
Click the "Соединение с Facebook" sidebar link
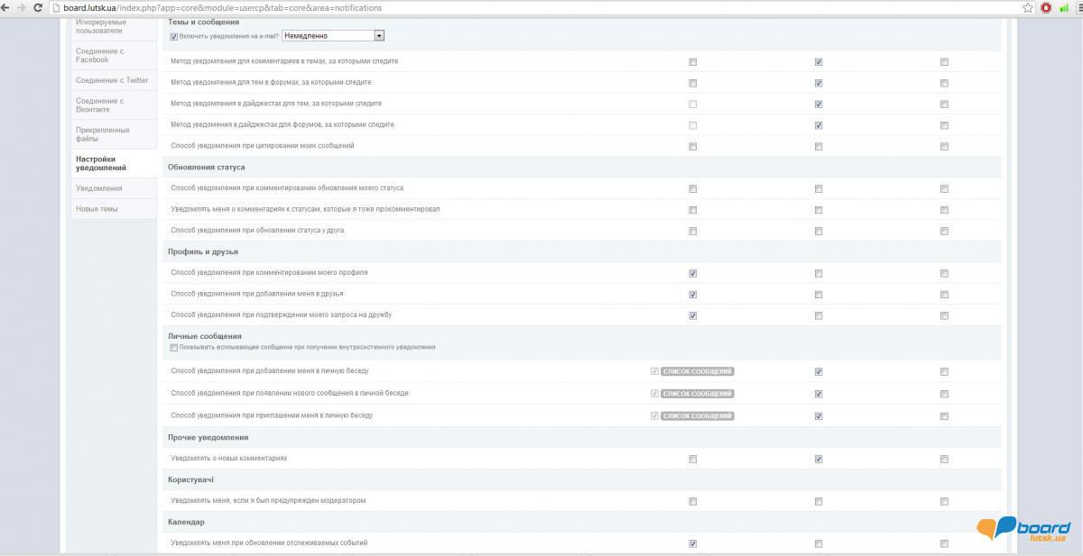point(100,55)
